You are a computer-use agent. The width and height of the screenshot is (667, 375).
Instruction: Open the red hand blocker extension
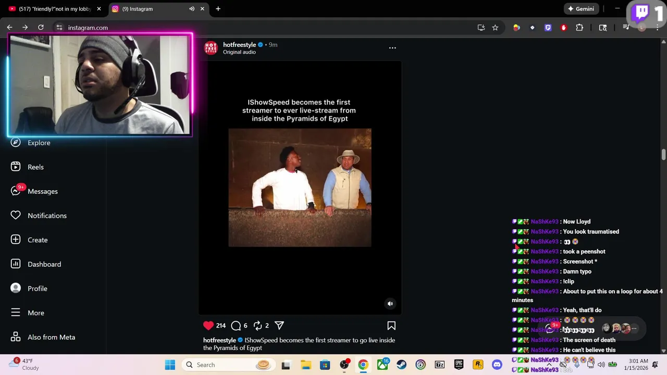coord(563,28)
